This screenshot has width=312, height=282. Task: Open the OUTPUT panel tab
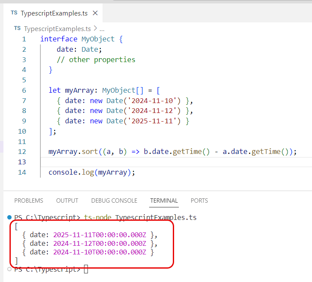(67, 201)
